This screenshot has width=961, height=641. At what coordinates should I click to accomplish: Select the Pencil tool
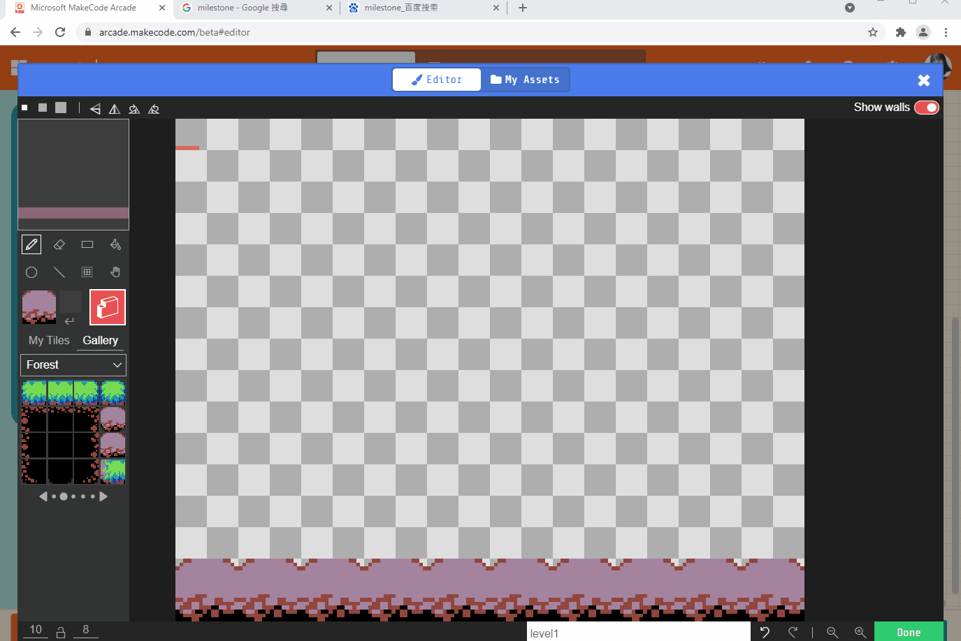(x=31, y=244)
